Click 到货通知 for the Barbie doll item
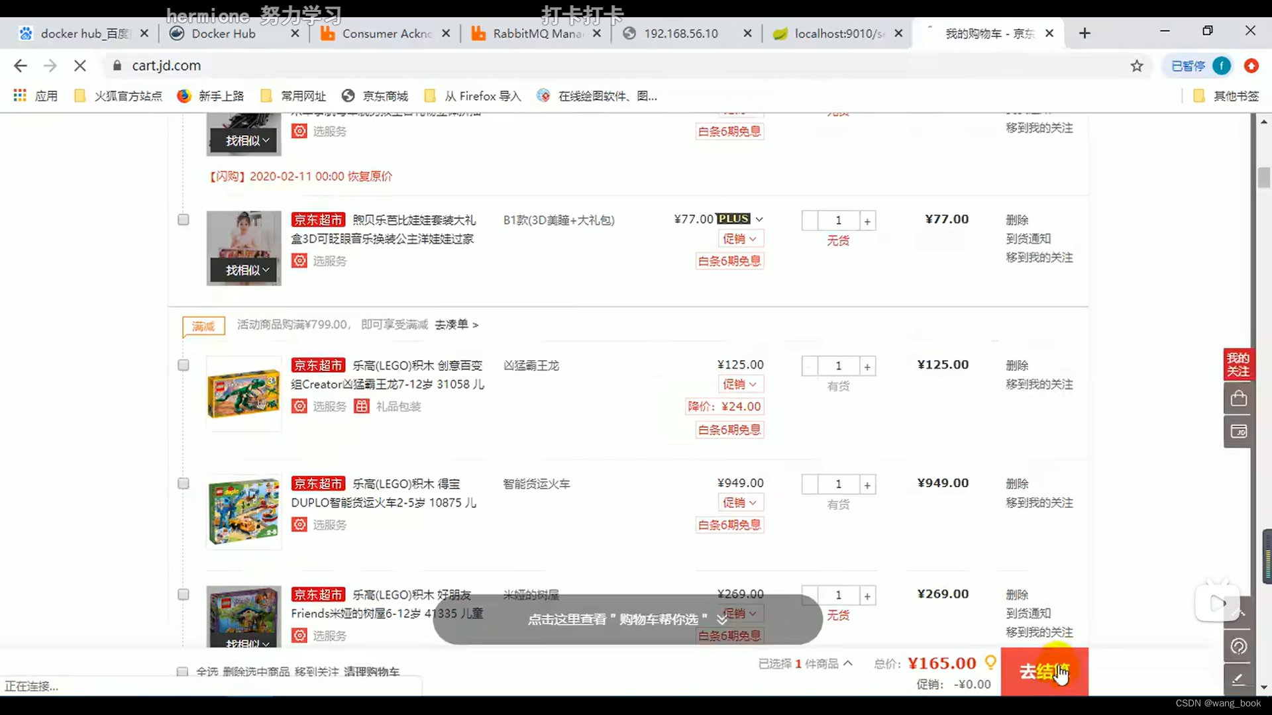This screenshot has width=1272, height=715. pyautogui.click(x=1028, y=239)
